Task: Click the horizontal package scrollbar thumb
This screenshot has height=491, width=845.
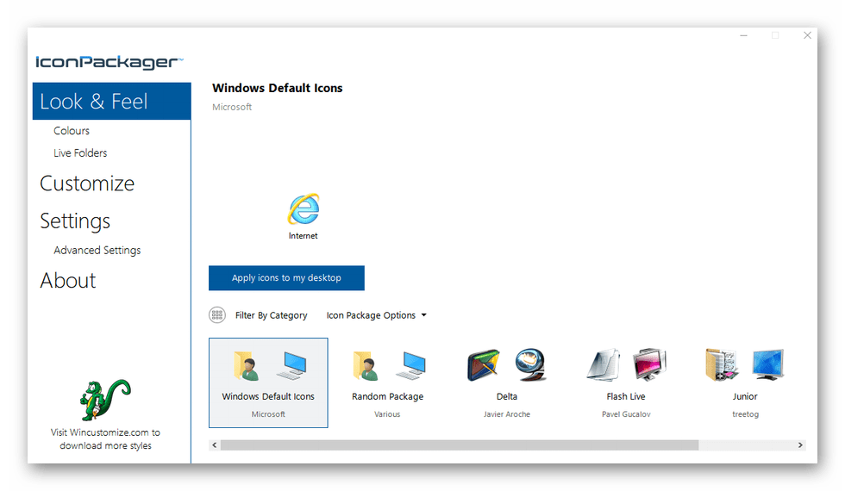Action: pyautogui.click(x=460, y=444)
